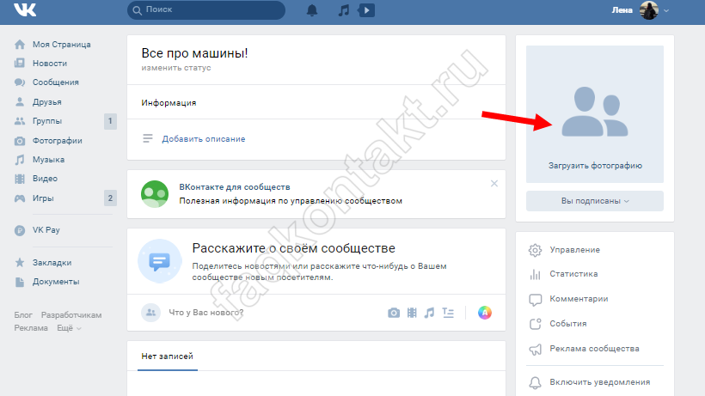The width and height of the screenshot is (705, 396).
Task: Click Загрузить фотографию to upload avatar
Action: pyautogui.click(x=595, y=165)
